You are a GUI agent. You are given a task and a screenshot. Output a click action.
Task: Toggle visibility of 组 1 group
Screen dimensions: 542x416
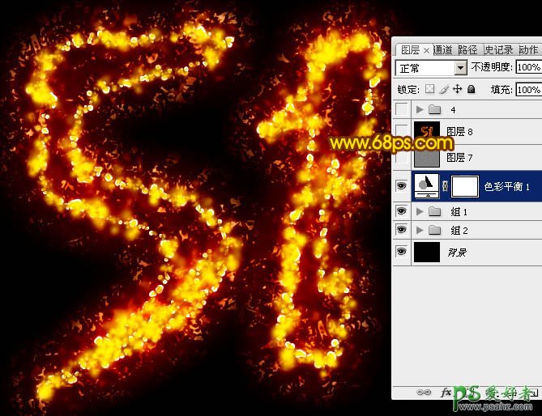tap(401, 211)
